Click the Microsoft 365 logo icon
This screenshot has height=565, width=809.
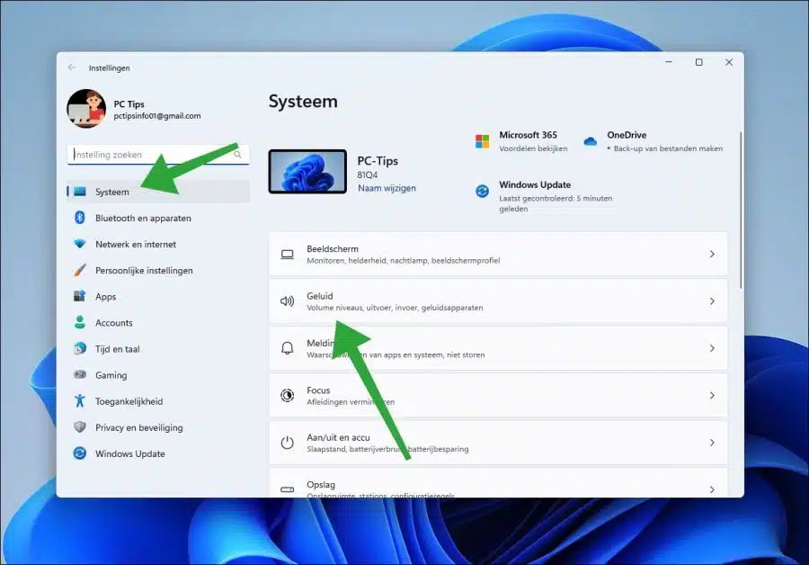482,141
